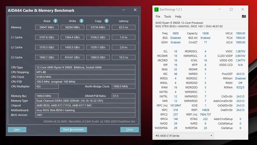Screen dimensions: 257x145
Task: Select L3 Cache latency 10.3 ns
Action: (x=124, y=57)
